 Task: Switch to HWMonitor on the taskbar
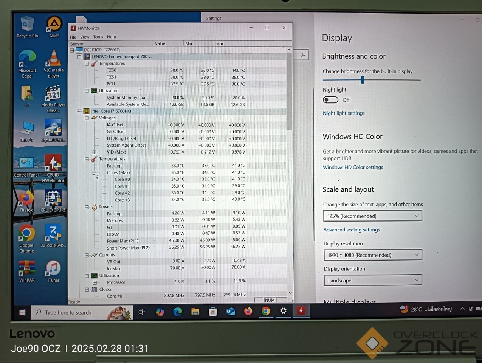pos(301,311)
